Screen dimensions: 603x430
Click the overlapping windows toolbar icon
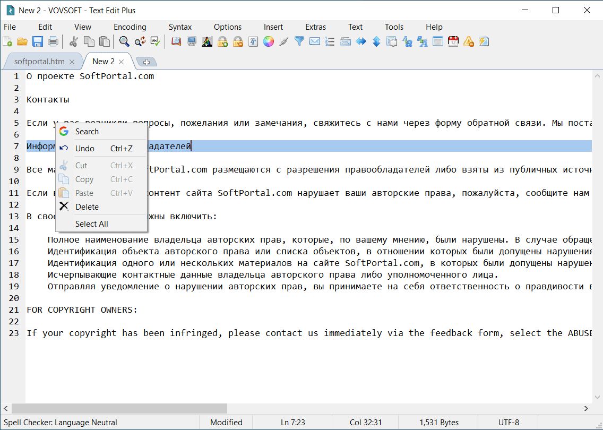(x=392, y=41)
